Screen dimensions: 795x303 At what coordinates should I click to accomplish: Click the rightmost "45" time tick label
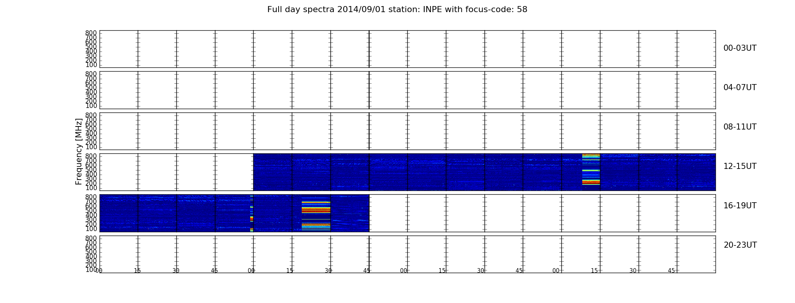[671, 270]
